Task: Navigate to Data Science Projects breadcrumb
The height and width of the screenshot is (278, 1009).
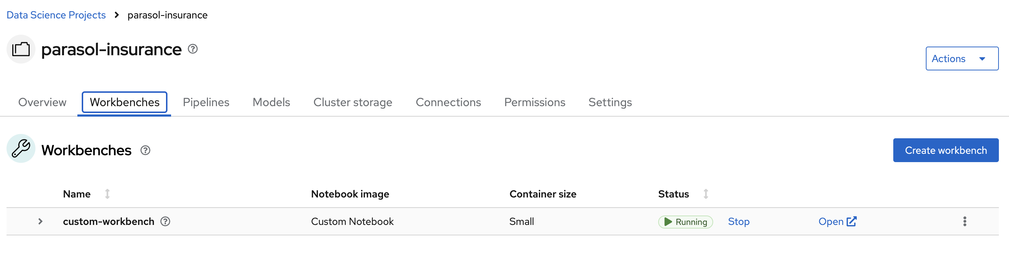Action: 56,15
